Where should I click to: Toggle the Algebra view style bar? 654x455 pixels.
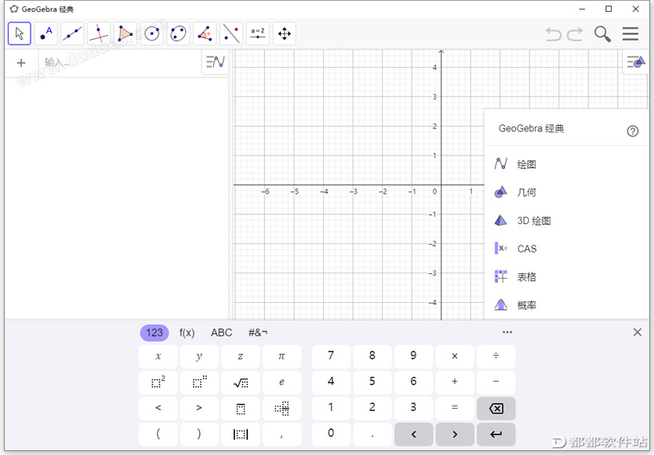tap(215, 62)
